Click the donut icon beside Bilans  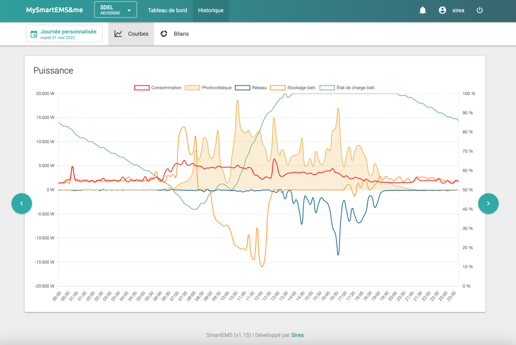[x=164, y=34]
